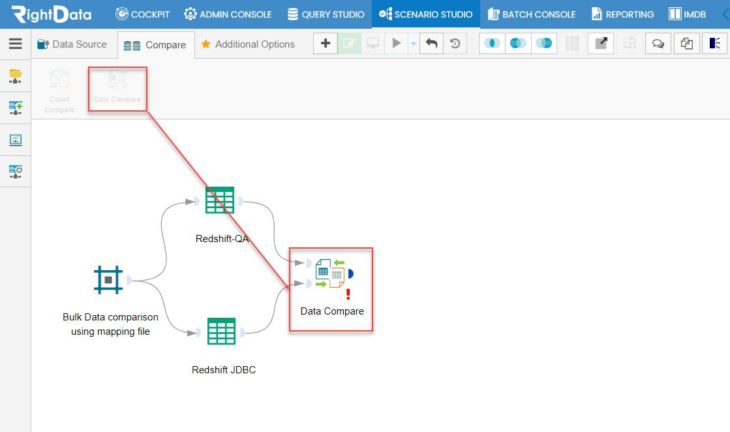Select the Count Compare tool

point(59,88)
